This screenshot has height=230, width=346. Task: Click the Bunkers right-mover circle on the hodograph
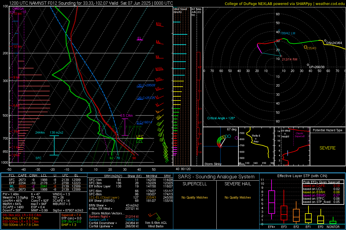[281, 56]
